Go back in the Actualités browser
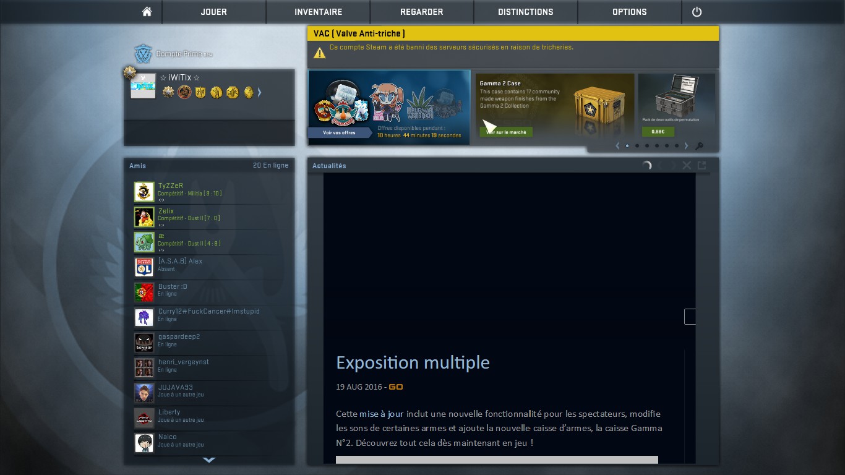 660,165
